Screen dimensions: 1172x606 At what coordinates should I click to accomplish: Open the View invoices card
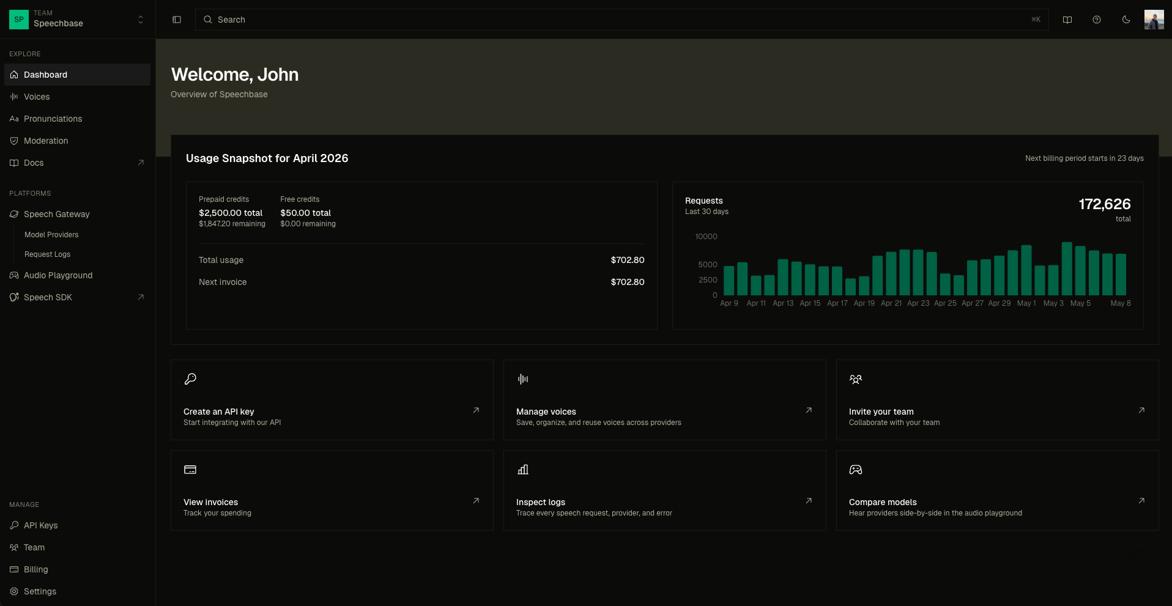(332, 490)
